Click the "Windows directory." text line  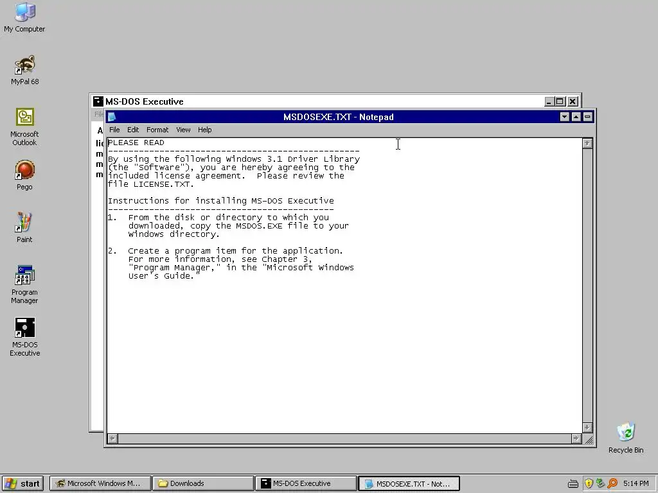173,234
